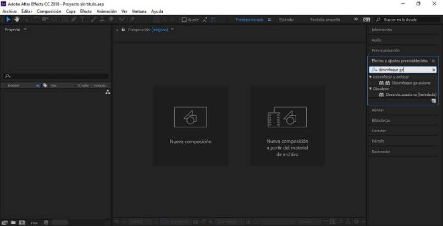This screenshot has width=443, height=226.
Task: Select the Camera tool in toolbar
Action: (x=45, y=19)
